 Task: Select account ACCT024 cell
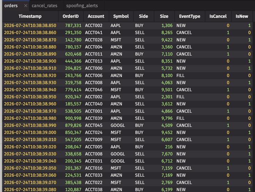click(x=96, y=133)
